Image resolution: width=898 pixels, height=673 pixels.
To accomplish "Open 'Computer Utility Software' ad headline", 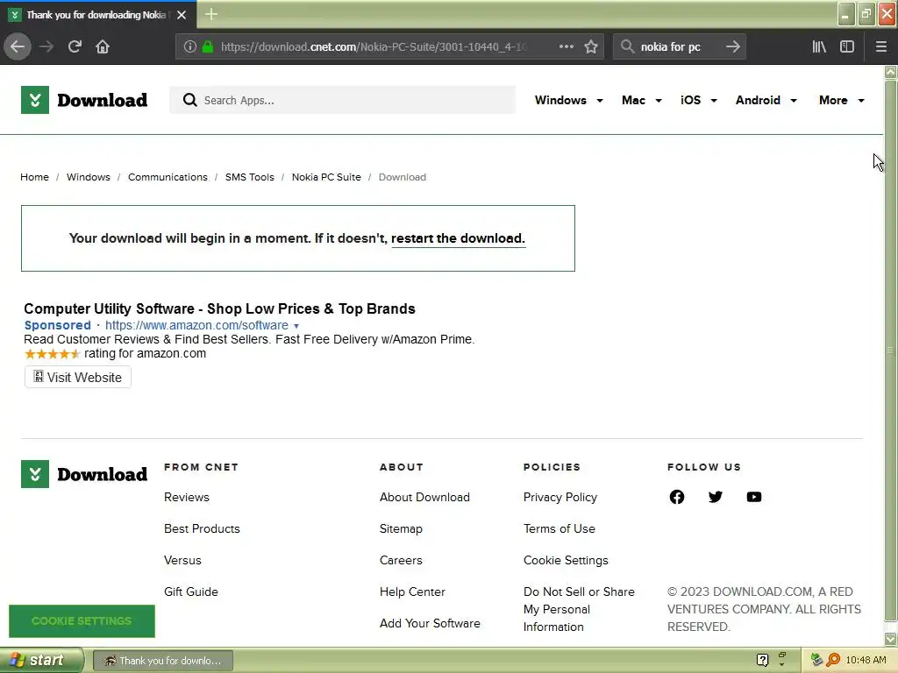I will [219, 308].
